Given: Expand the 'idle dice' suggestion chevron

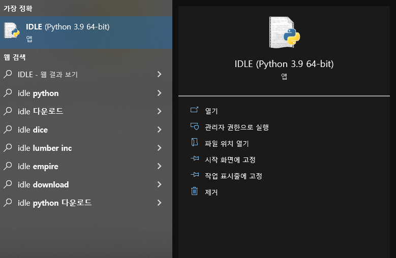Looking at the screenshot, I should coord(159,130).
